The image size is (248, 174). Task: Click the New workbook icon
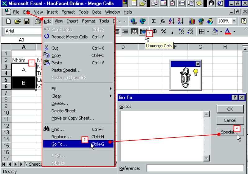tap(9, 21)
